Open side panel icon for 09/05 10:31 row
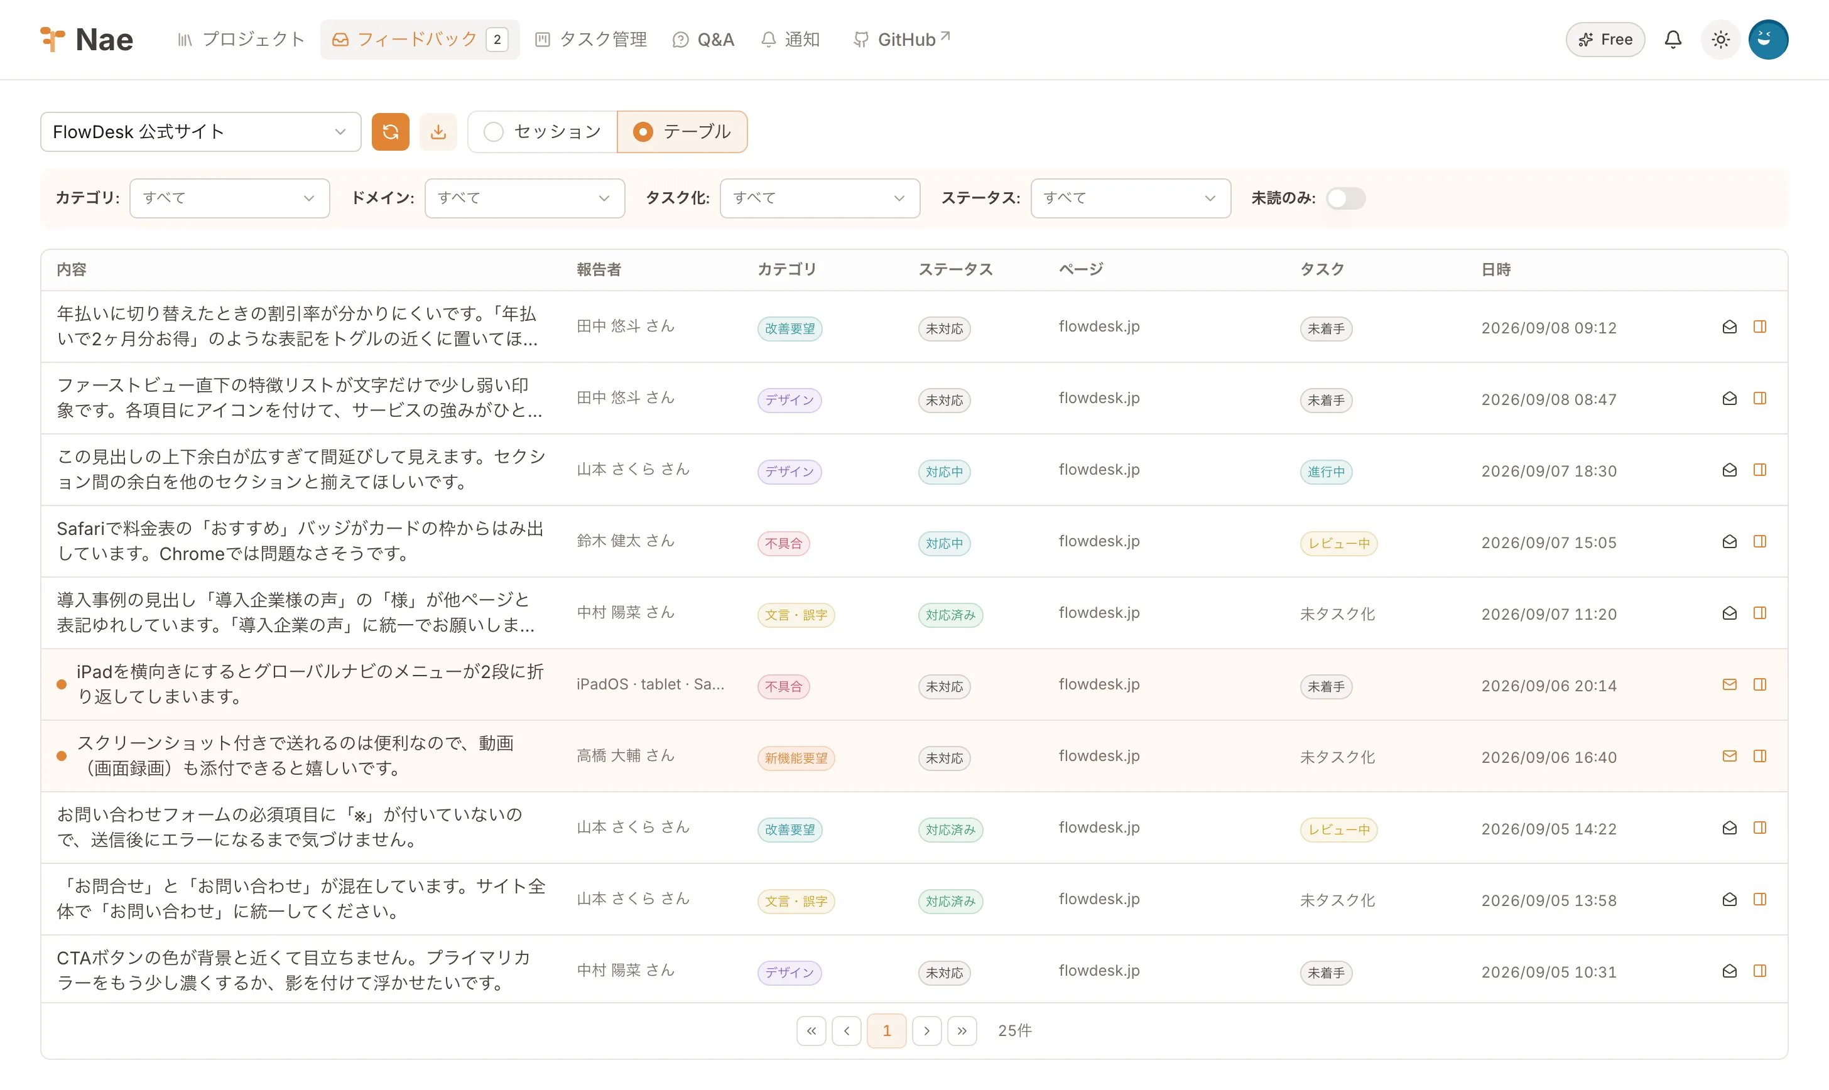Screen dimensions: 1829x1090 (1759, 971)
